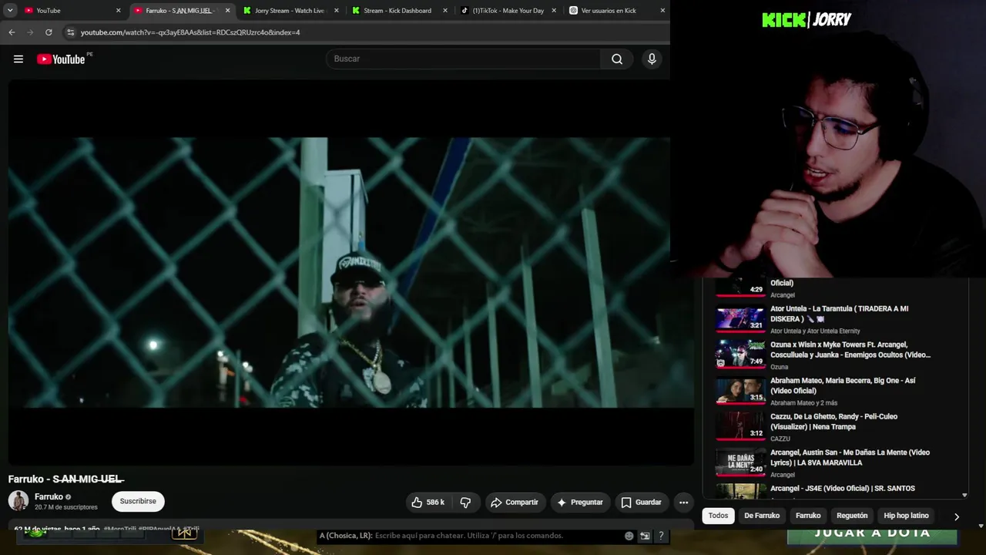Viewport: 986px width, 555px height.
Task: Switch to TikTok Make Your Day tab
Action: [x=507, y=11]
